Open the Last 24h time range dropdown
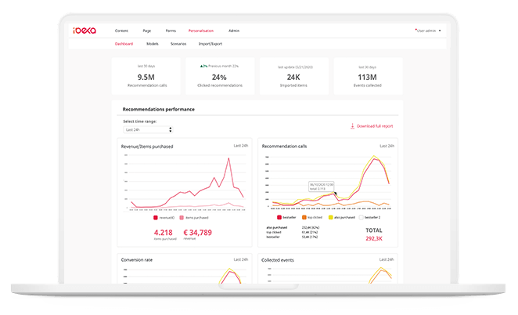 pos(148,130)
